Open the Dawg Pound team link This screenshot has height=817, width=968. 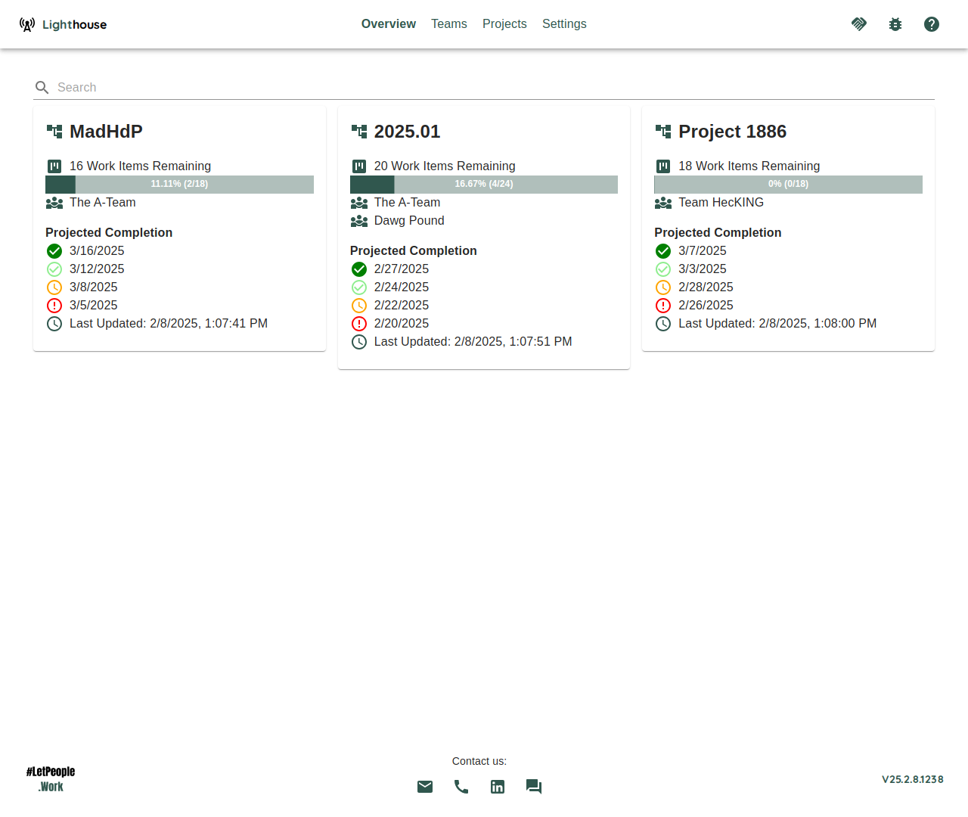409,221
